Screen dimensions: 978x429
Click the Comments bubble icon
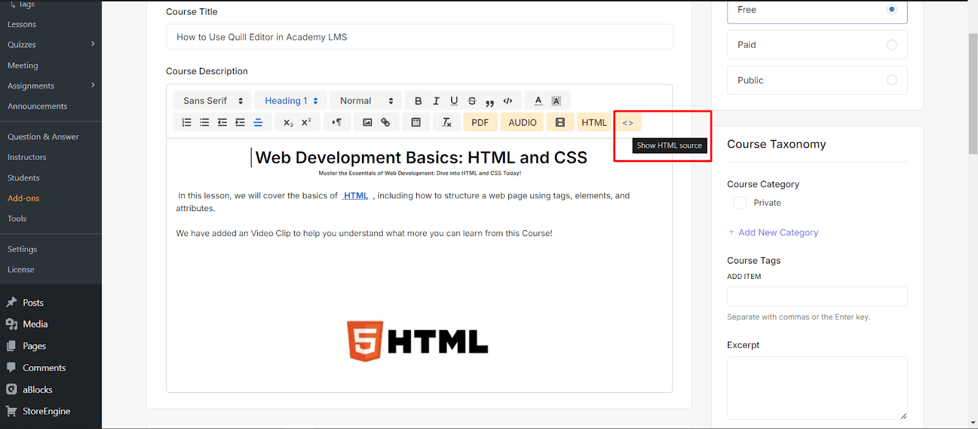click(11, 367)
